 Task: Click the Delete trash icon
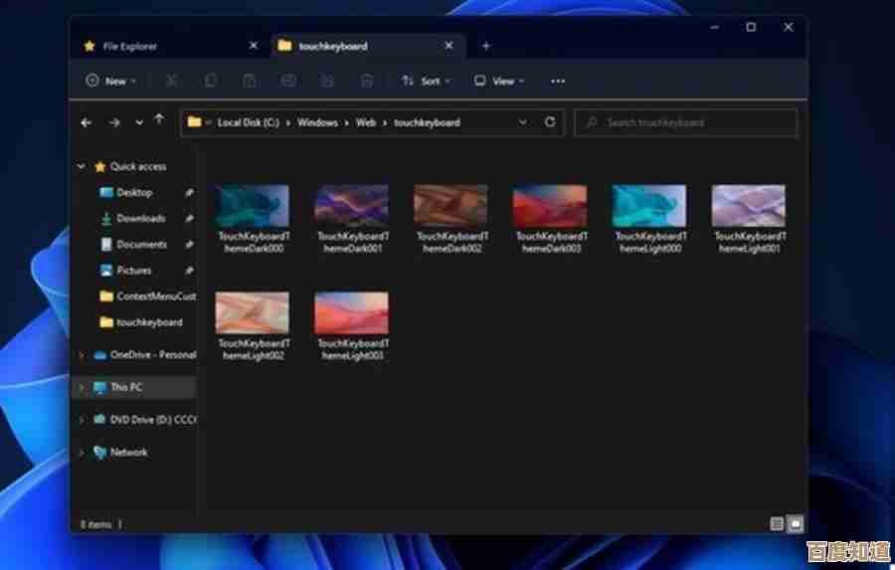click(367, 81)
